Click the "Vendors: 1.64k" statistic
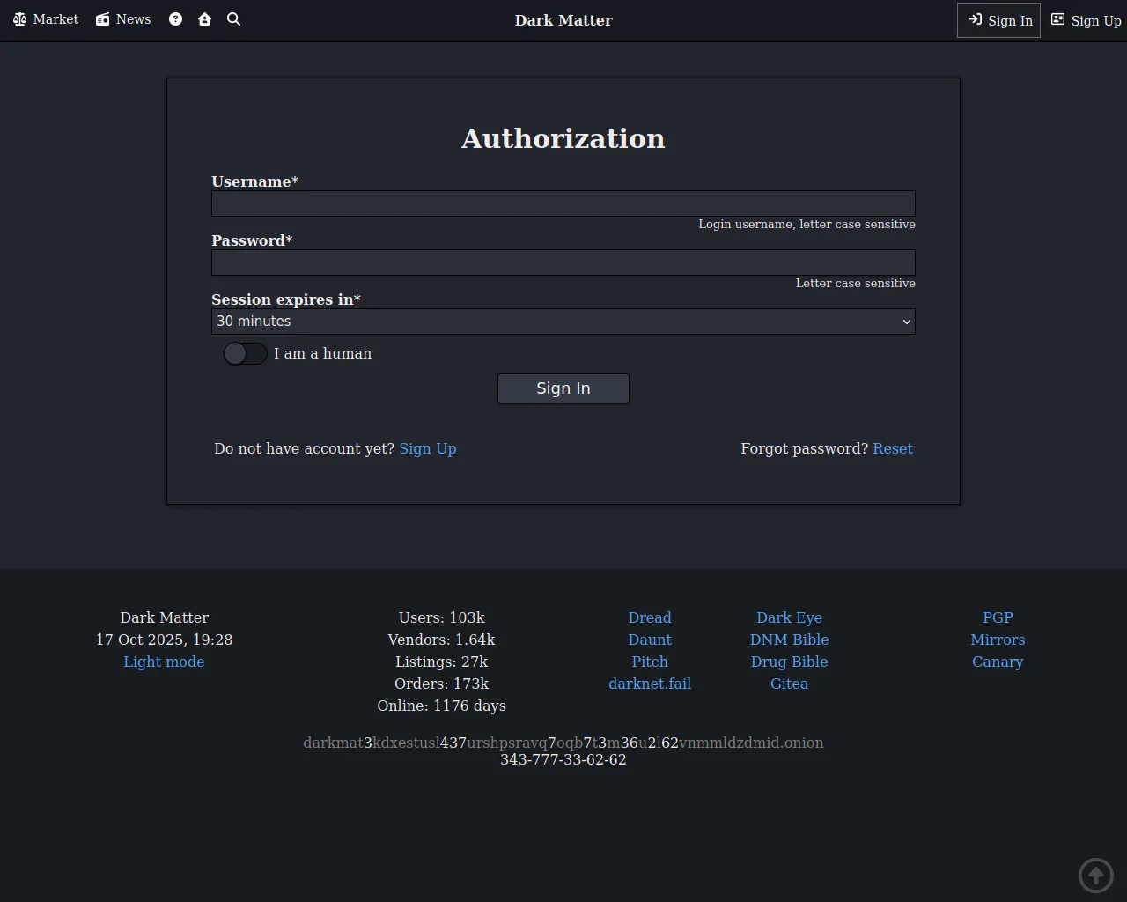The width and height of the screenshot is (1127, 902). click(442, 640)
